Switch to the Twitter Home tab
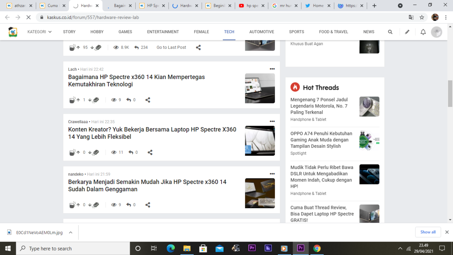 317,6
